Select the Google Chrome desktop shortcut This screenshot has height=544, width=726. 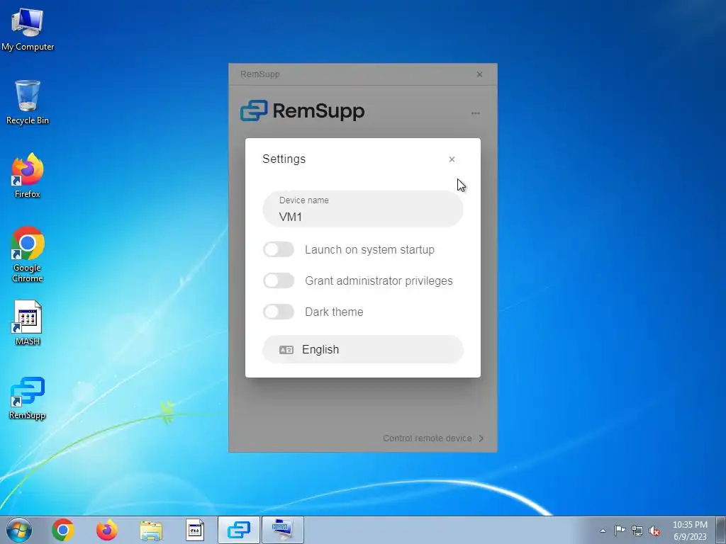tap(28, 254)
